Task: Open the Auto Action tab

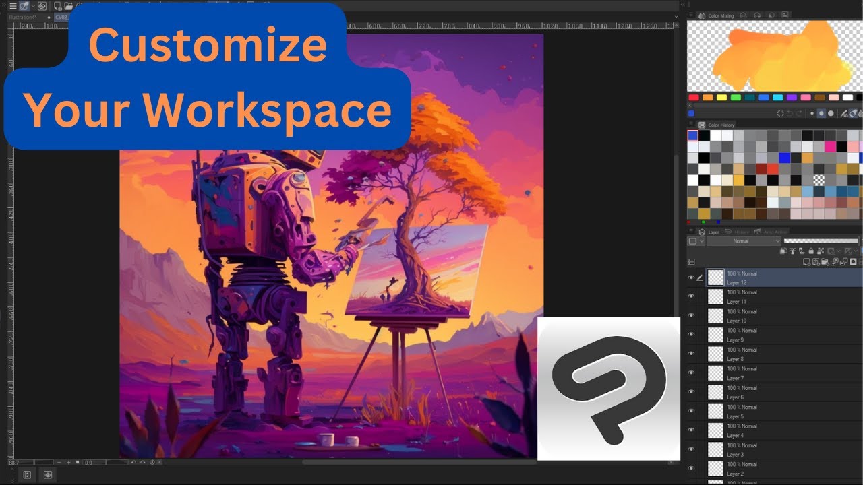Action: [x=771, y=232]
